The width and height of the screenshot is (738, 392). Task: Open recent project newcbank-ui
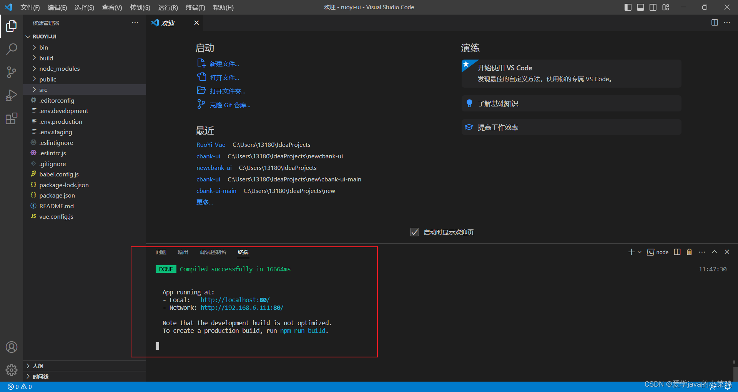click(214, 168)
